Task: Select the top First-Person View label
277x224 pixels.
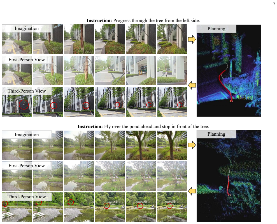Action: click(x=27, y=60)
